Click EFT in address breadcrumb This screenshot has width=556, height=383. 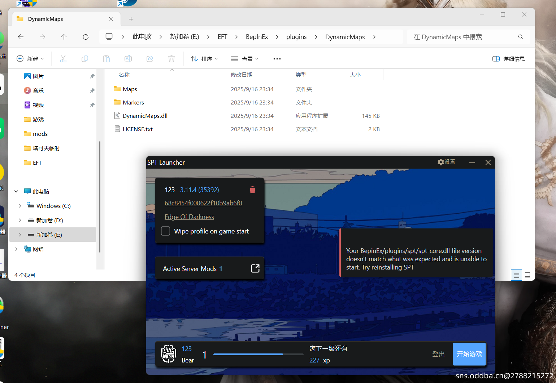pos(222,37)
